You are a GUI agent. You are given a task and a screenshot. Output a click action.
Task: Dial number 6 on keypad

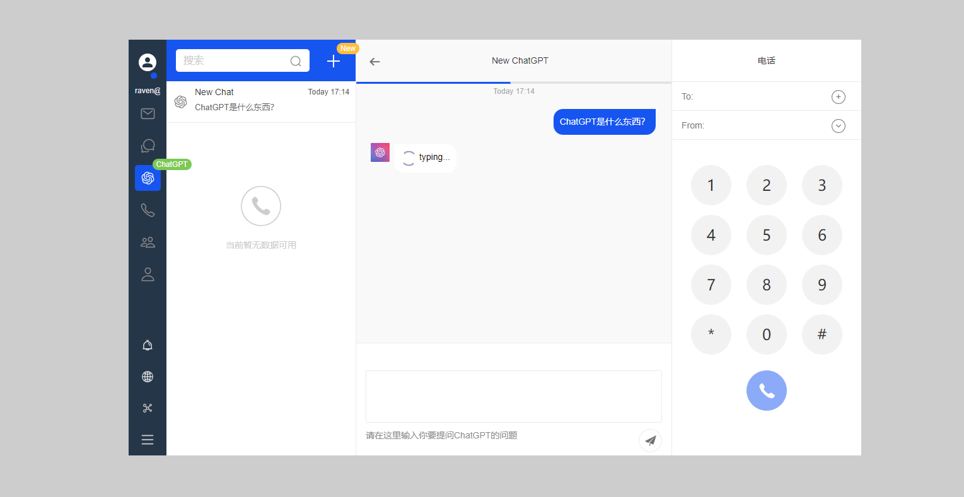click(x=822, y=235)
